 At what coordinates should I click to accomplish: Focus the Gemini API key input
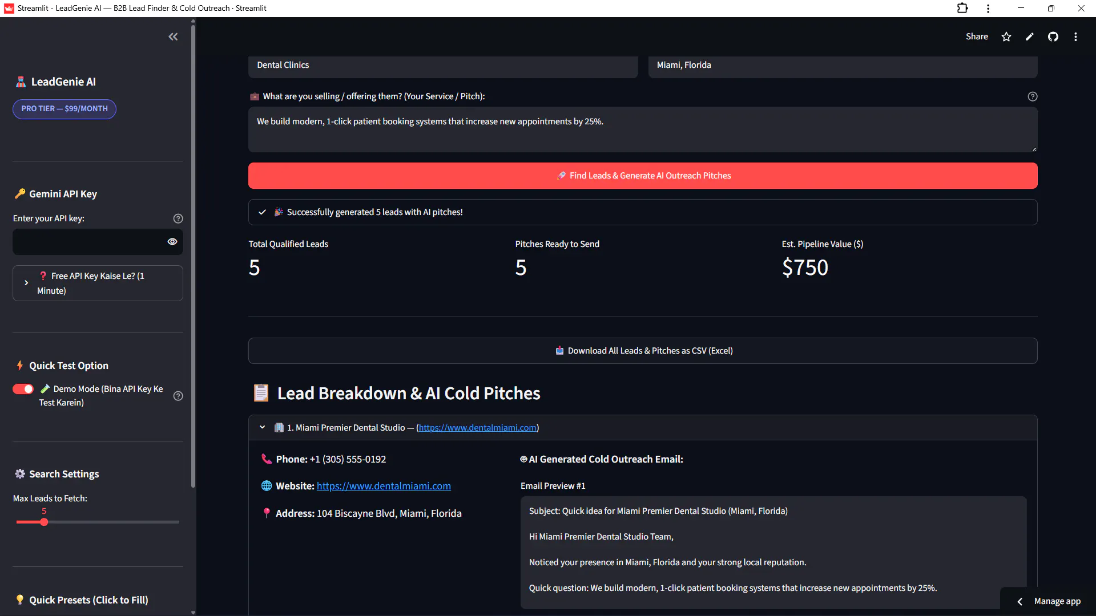(x=88, y=242)
